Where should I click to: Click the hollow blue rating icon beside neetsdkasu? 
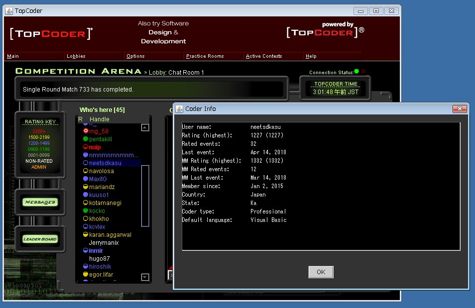point(86,163)
